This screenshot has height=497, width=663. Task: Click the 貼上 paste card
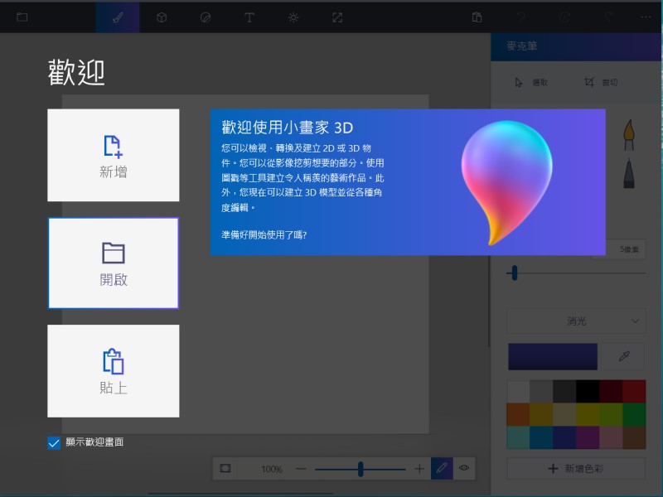tap(114, 371)
